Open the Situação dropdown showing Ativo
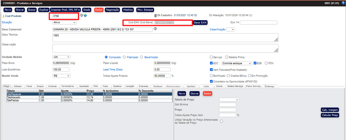Viewport: 346px width, 140px height. (x=64, y=22)
